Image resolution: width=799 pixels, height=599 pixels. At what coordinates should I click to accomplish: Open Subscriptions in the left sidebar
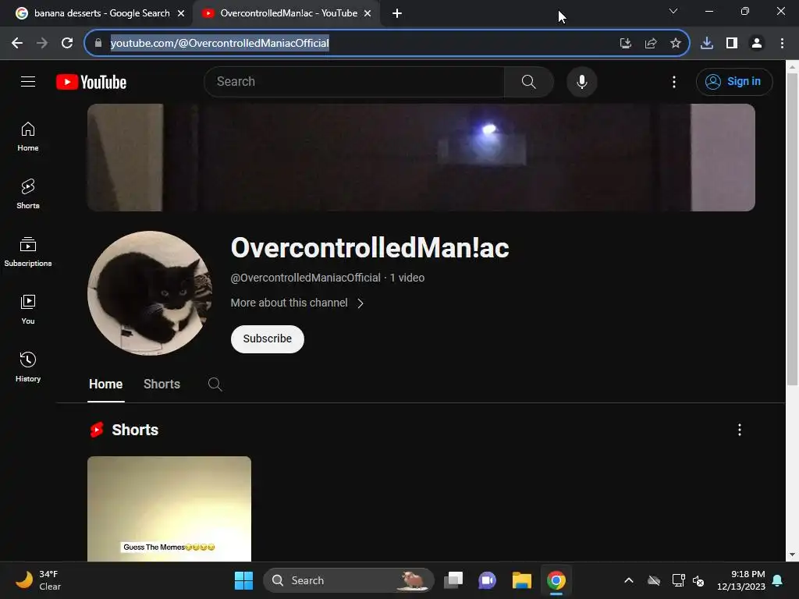[28, 252]
